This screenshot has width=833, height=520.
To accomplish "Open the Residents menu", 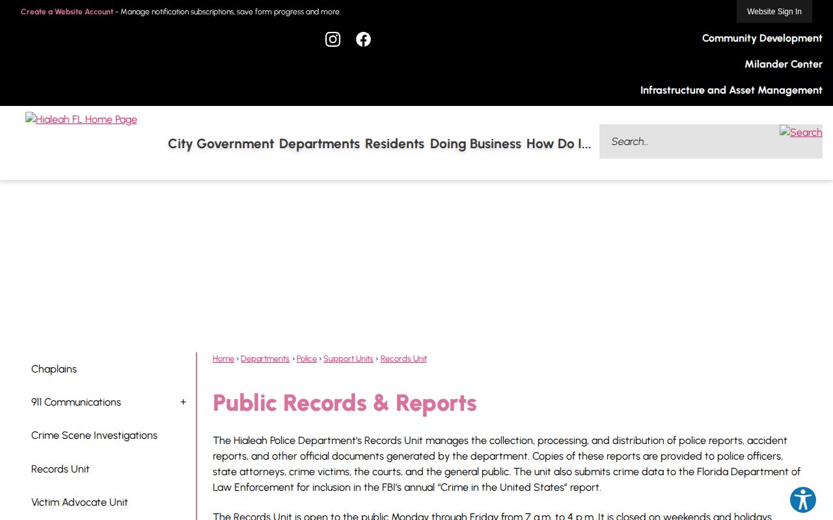I will point(394,144).
